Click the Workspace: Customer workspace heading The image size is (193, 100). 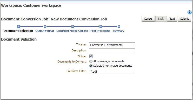click(x=31, y=5)
